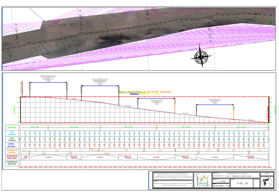Select the COTA RASANTE row label

tap(12, 133)
